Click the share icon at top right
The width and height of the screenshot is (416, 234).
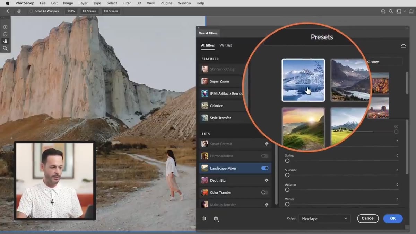coord(411,11)
